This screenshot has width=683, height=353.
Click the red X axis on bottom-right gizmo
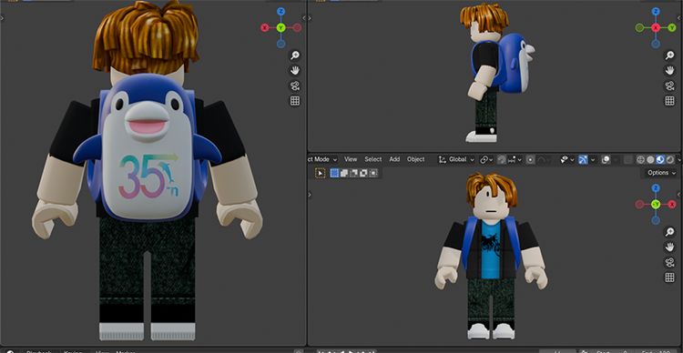[672, 204]
